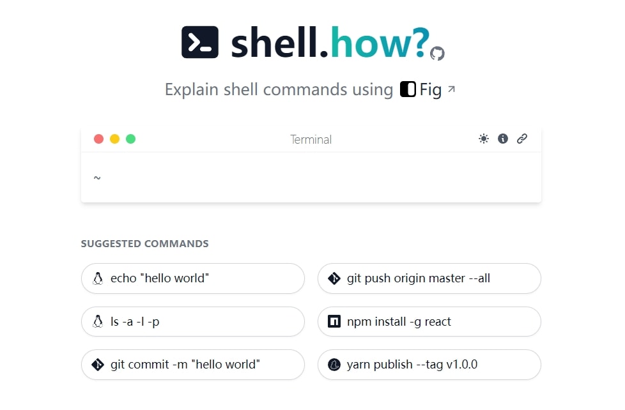Select git commit -m "hello world" suggestion

[x=193, y=365]
